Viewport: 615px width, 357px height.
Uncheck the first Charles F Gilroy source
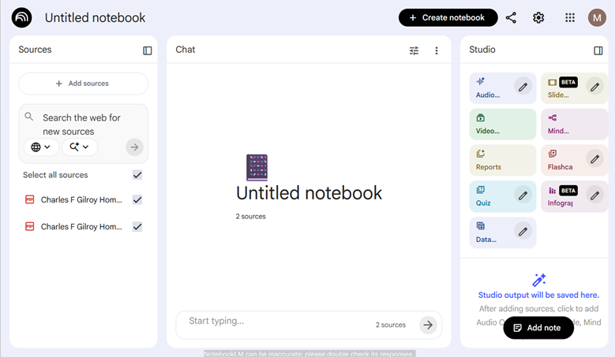(x=137, y=199)
